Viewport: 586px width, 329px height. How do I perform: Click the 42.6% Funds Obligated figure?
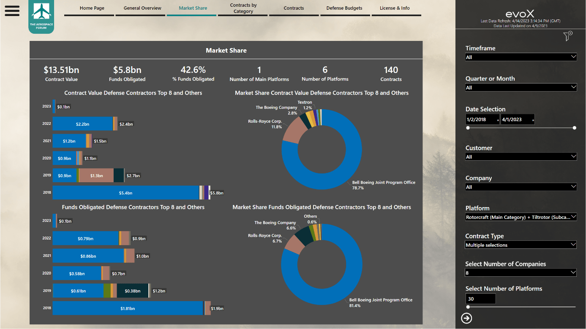(193, 73)
